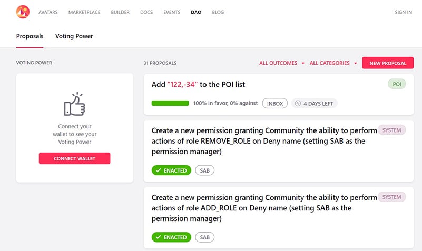Open the ALL OUTCOMES dropdown
Screen dimensions: 422x251
(281, 63)
